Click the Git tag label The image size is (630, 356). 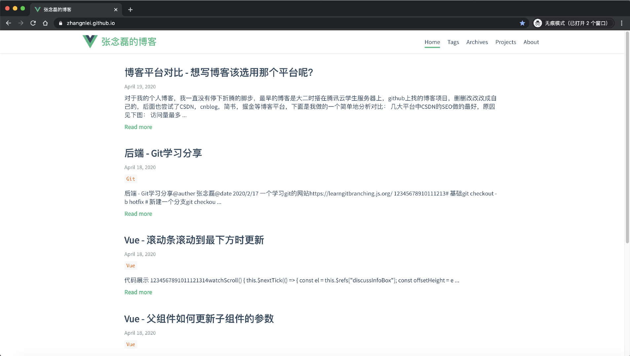pyautogui.click(x=130, y=179)
